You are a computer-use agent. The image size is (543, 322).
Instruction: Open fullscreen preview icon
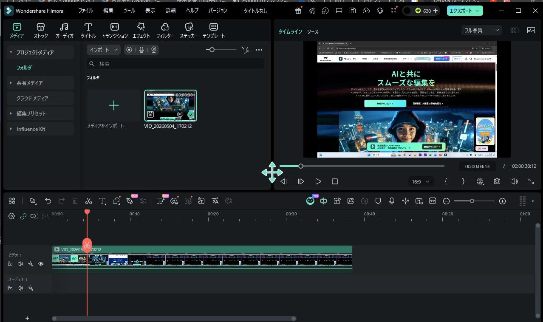point(531,181)
